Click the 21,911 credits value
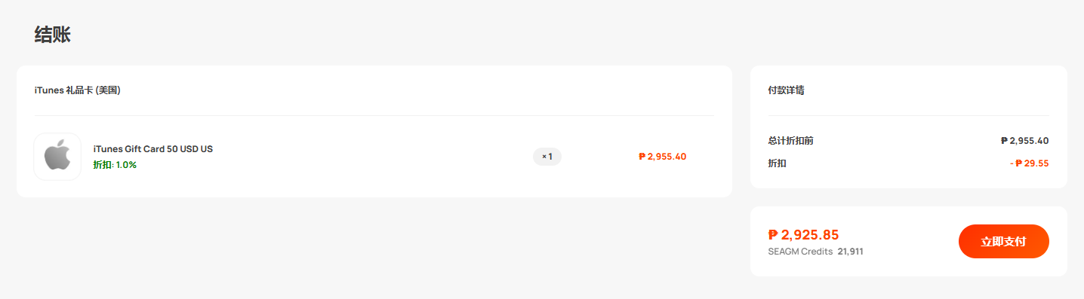Viewport: 1084px width, 299px height. 850,252
